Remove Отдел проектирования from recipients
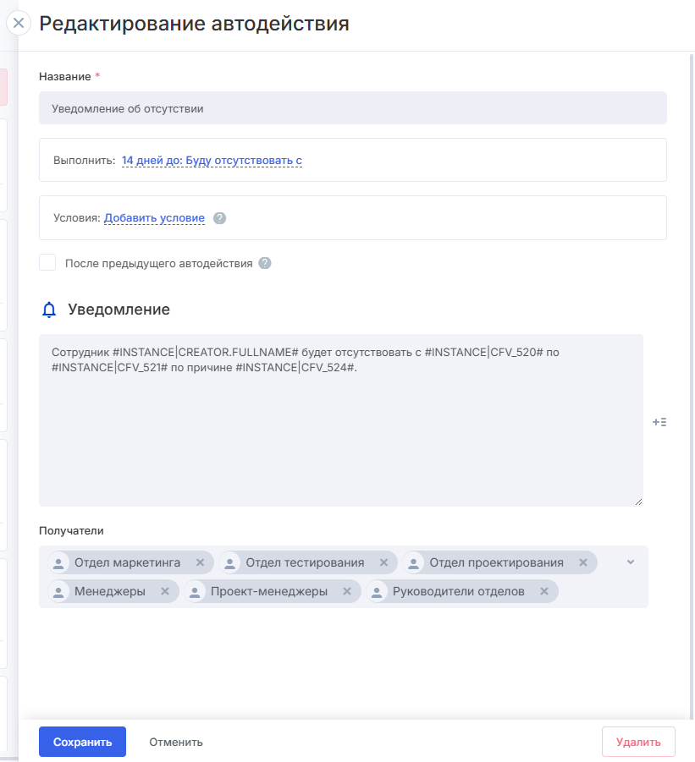695x762 pixels. (x=583, y=562)
